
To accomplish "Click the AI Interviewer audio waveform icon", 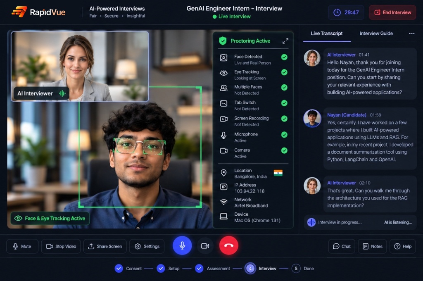I will tap(62, 93).
